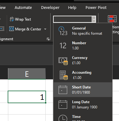119x121 pixels.
Task: Collapse the number format dropdown arrow
Action: [x=94, y=19]
